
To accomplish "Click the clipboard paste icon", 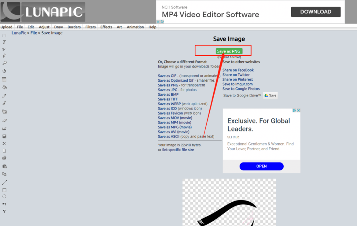I will (x=4, y=166).
